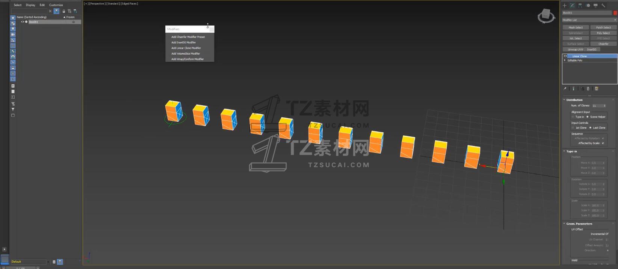Screen dimensions: 618x269
Task: Click the Mesh Select modifier button
Action: tap(576, 27)
